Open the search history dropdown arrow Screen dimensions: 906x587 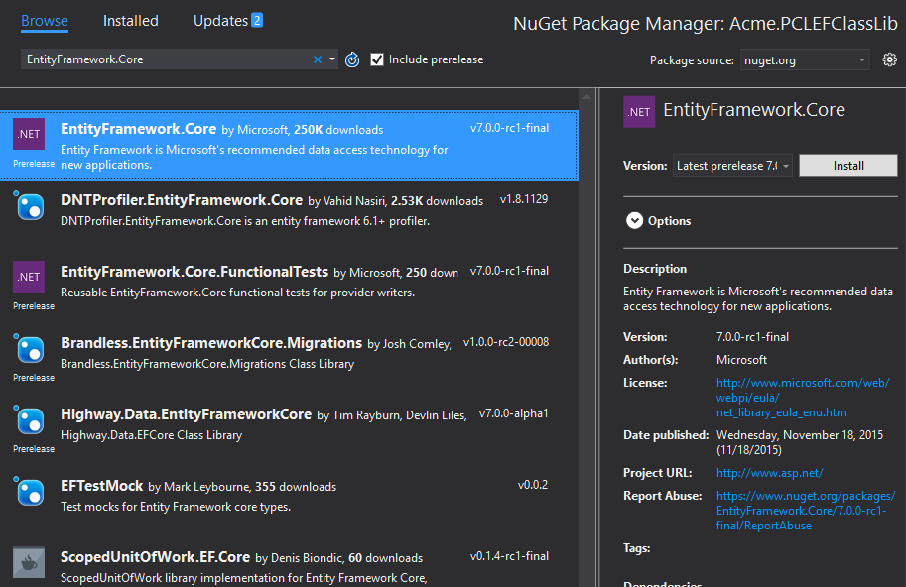tap(332, 59)
